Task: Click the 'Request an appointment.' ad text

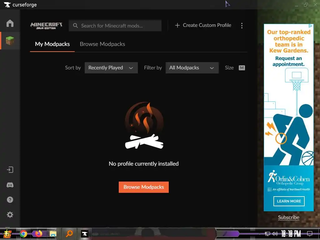Action: 288,61
